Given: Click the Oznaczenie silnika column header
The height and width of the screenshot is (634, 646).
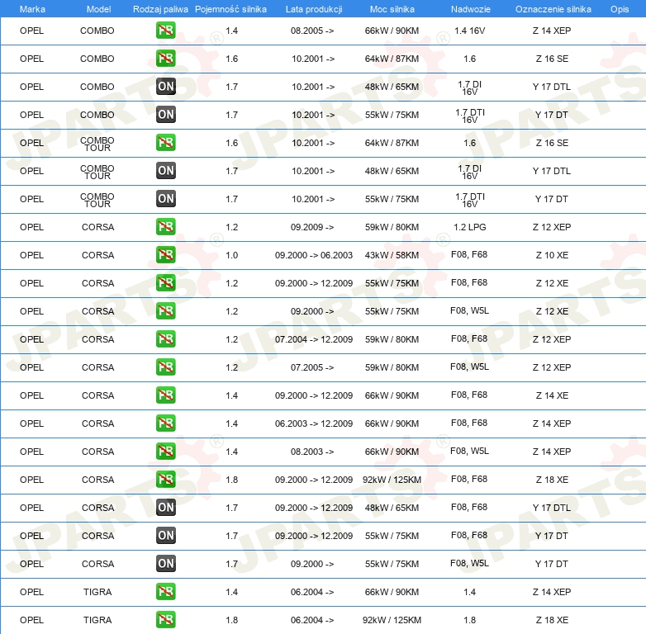Looking at the screenshot, I should click(x=553, y=9).
